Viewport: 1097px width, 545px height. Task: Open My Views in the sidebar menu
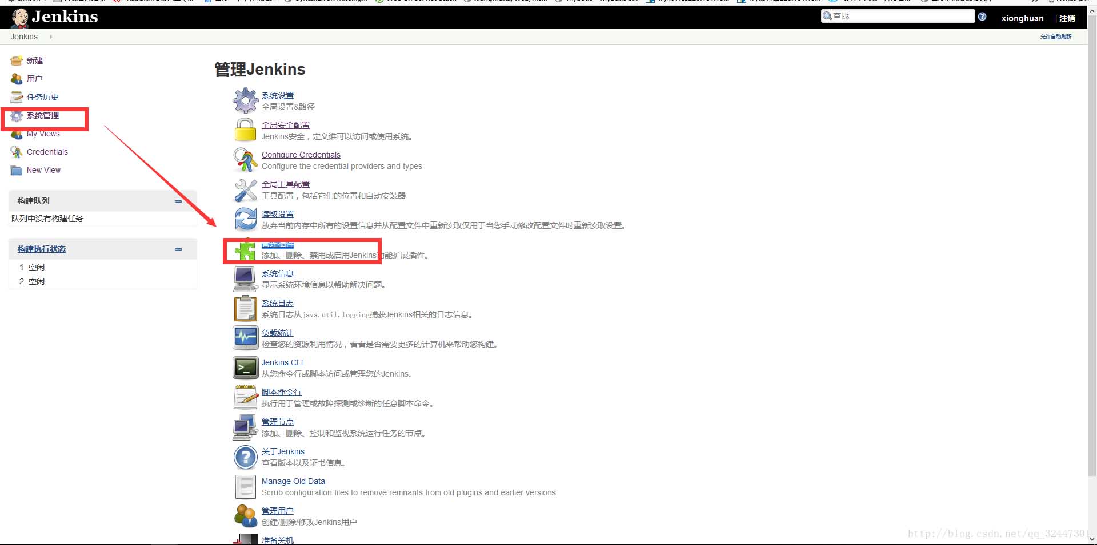point(43,134)
